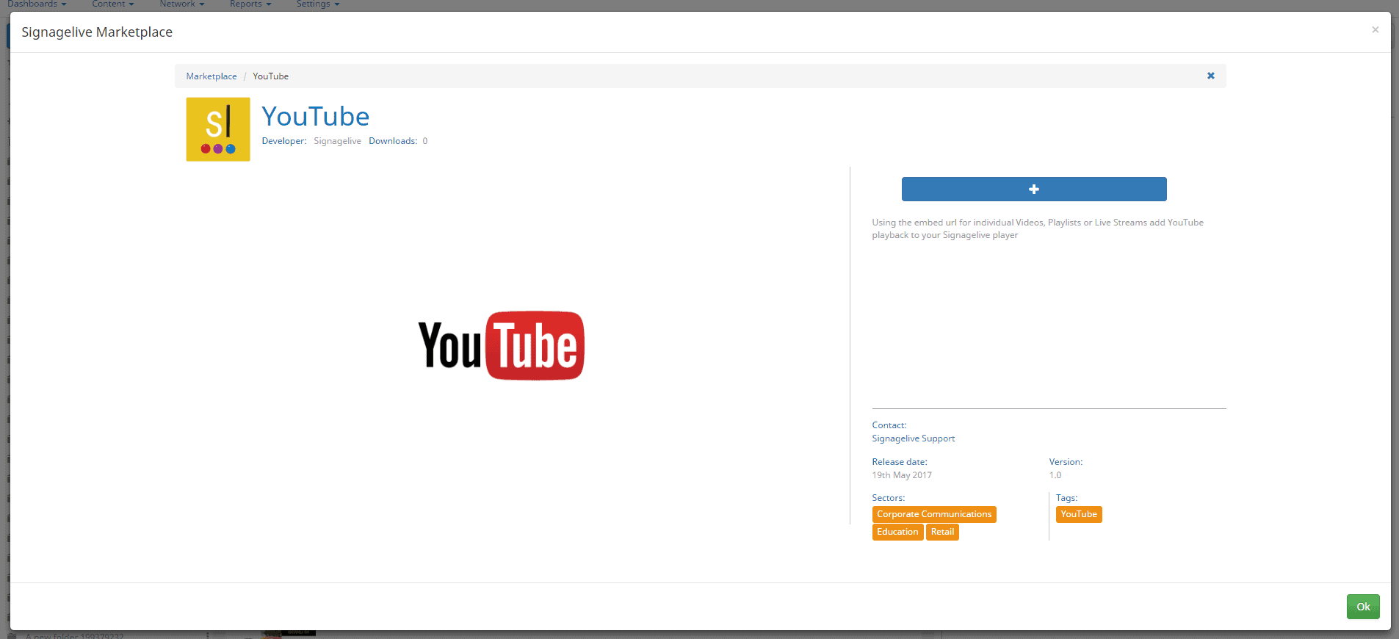Select the Education sector tag
1399x639 pixels.
(897, 532)
